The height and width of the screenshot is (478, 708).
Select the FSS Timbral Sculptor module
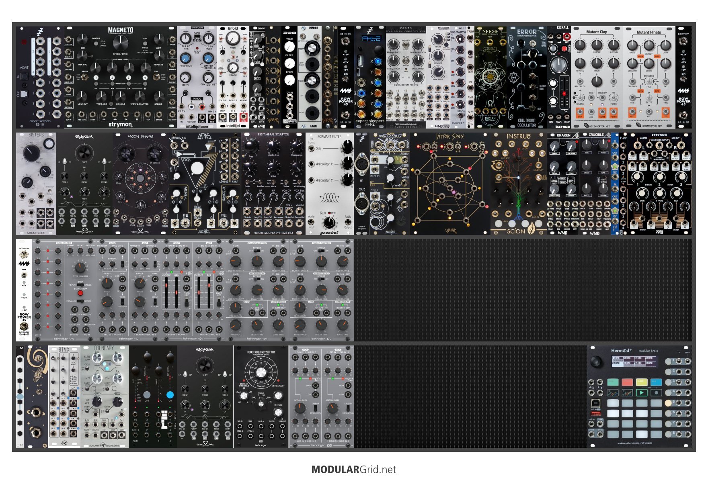[x=273, y=184]
